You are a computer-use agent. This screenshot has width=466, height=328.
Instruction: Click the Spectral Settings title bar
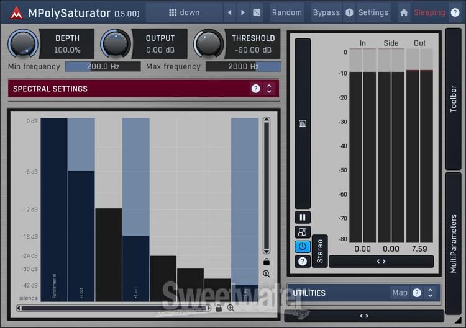pyautogui.click(x=144, y=89)
